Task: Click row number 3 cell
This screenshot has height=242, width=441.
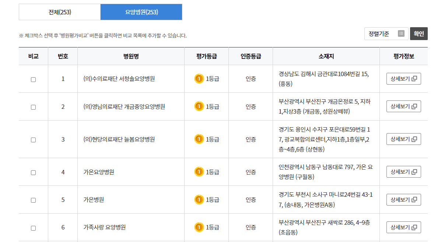Action: tap(63, 139)
